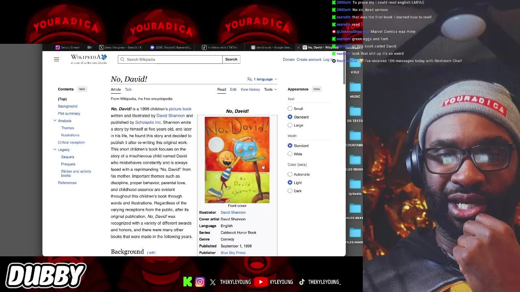Screen dimensions: 520x292
Task: Click Create account link
Action: pos(309,60)
